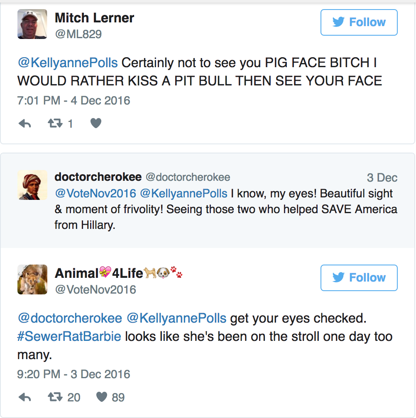
Task: Reply to the Animal4Life tweet
Action: [x=25, y=397]
